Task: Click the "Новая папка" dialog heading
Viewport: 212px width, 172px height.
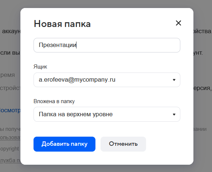Action: (x=62, y=24)
